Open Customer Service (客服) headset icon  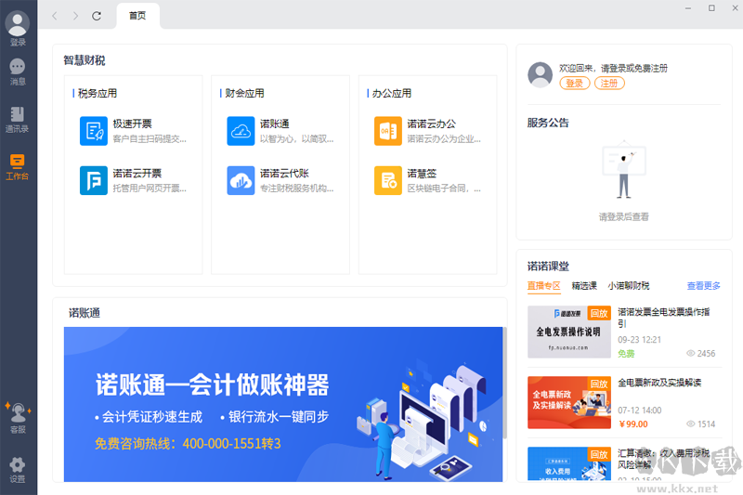click(x=18, y=412)
